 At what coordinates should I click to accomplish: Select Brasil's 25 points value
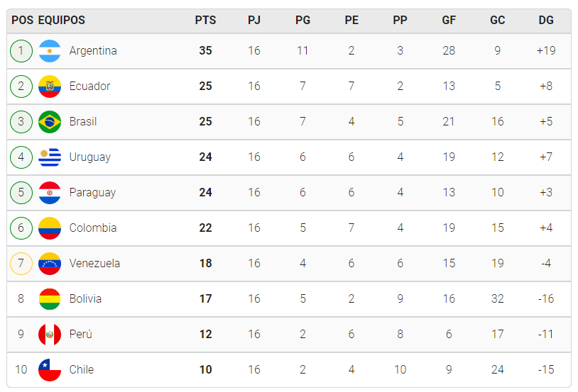(205, 121)
